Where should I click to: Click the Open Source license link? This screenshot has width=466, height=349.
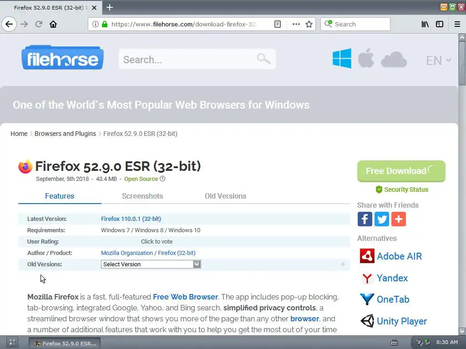(x=141, y=179)
